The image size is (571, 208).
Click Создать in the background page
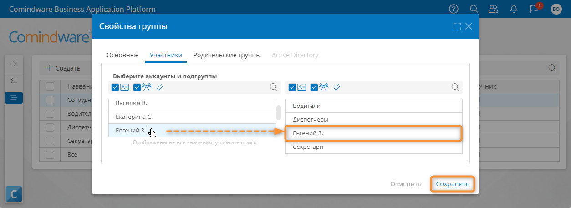click(63, 68)
